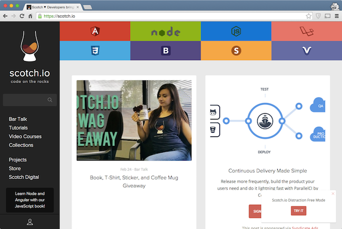The image size is (342, 229).
Task: Click the sidebar search field
Action: (x=26, y=100)
